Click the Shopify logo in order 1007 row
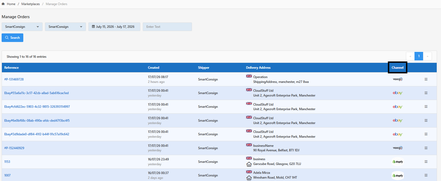This screenshot has height=181, width=441. coord(398,176)
